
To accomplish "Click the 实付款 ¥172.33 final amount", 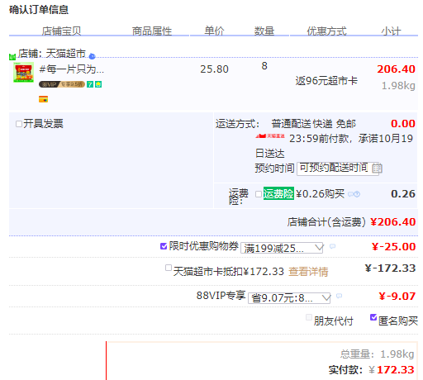I will point(372,370).
